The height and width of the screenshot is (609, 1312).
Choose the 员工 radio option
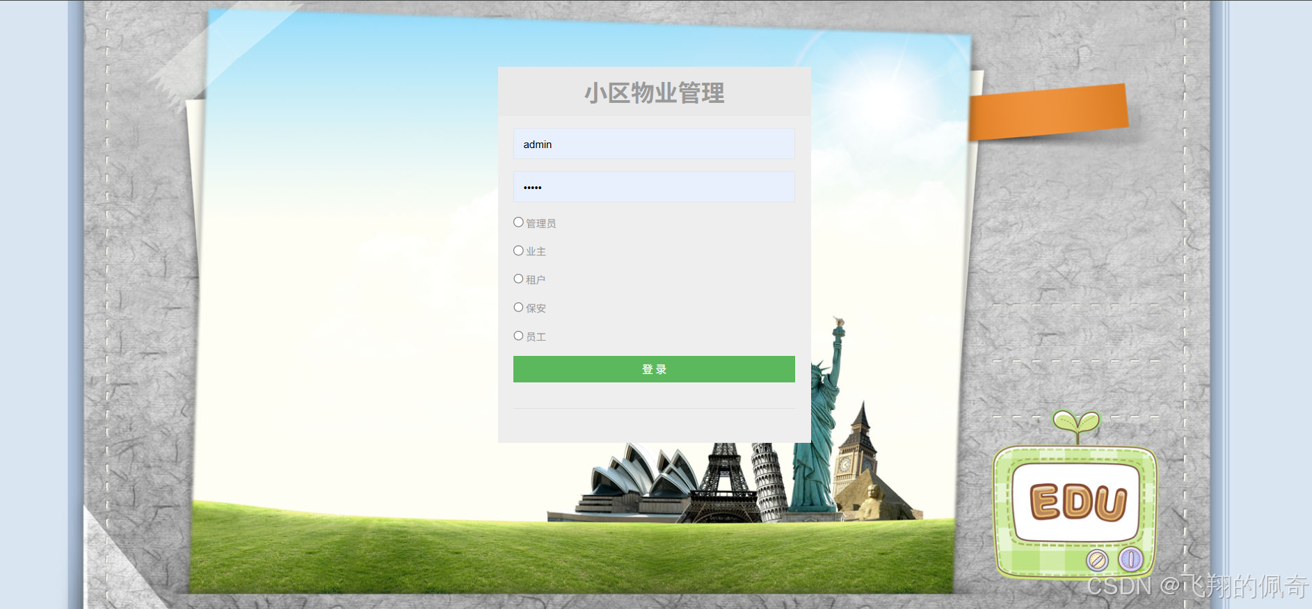point(518,336)
